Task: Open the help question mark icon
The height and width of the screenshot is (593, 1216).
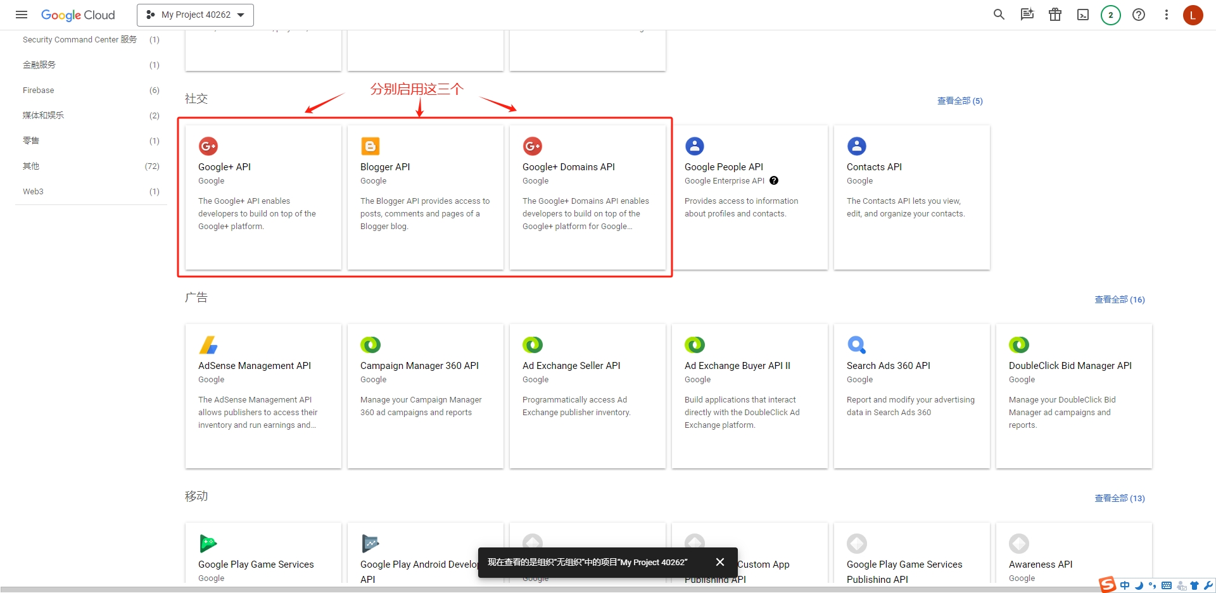Action: pyautogui.click(x=1138, y=15)
